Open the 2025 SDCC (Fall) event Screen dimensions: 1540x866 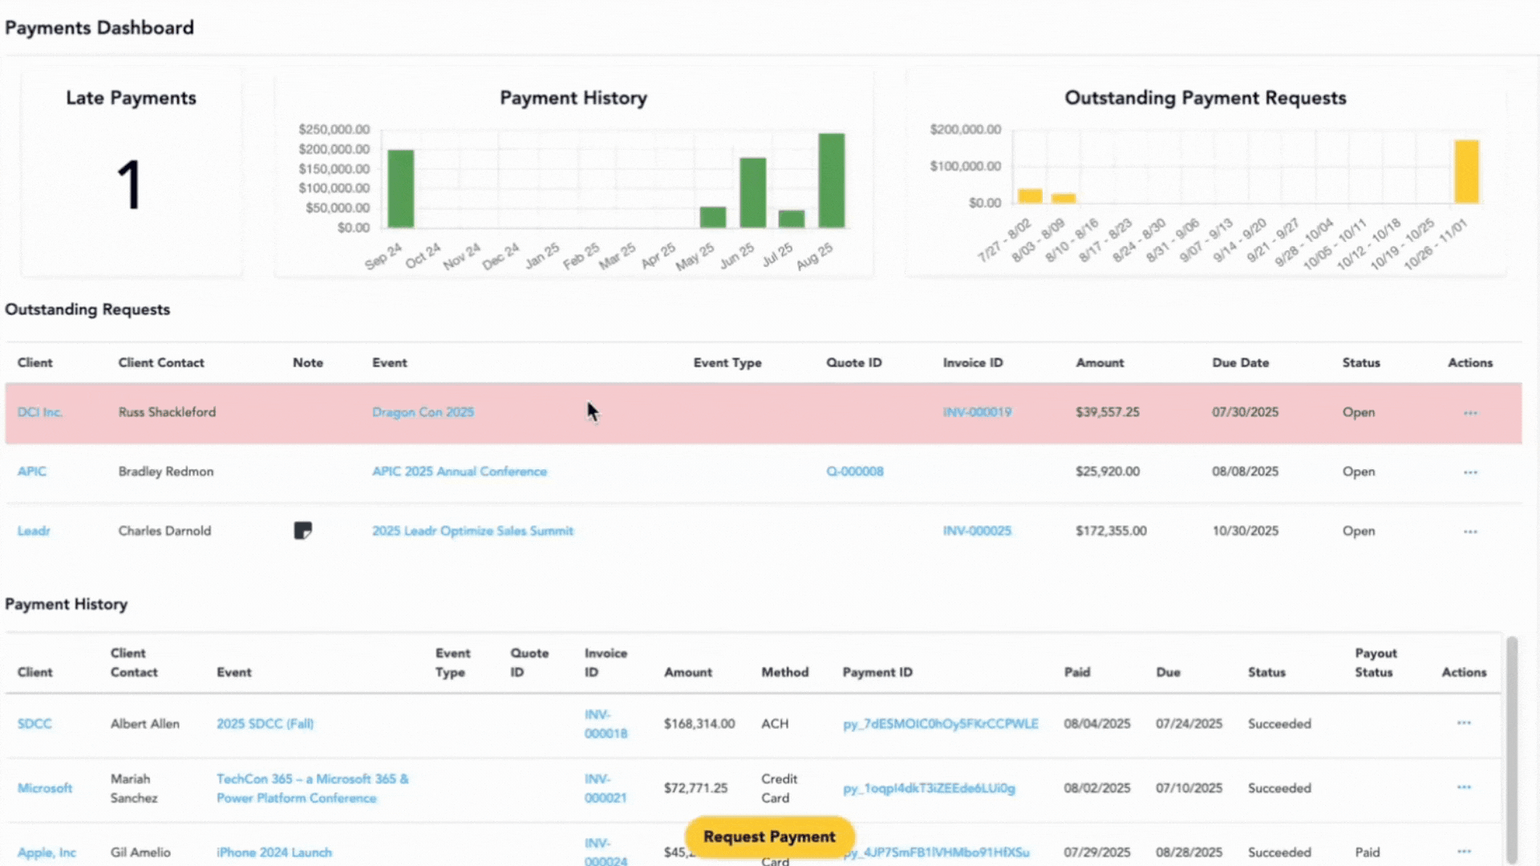(x=265, y=723)
